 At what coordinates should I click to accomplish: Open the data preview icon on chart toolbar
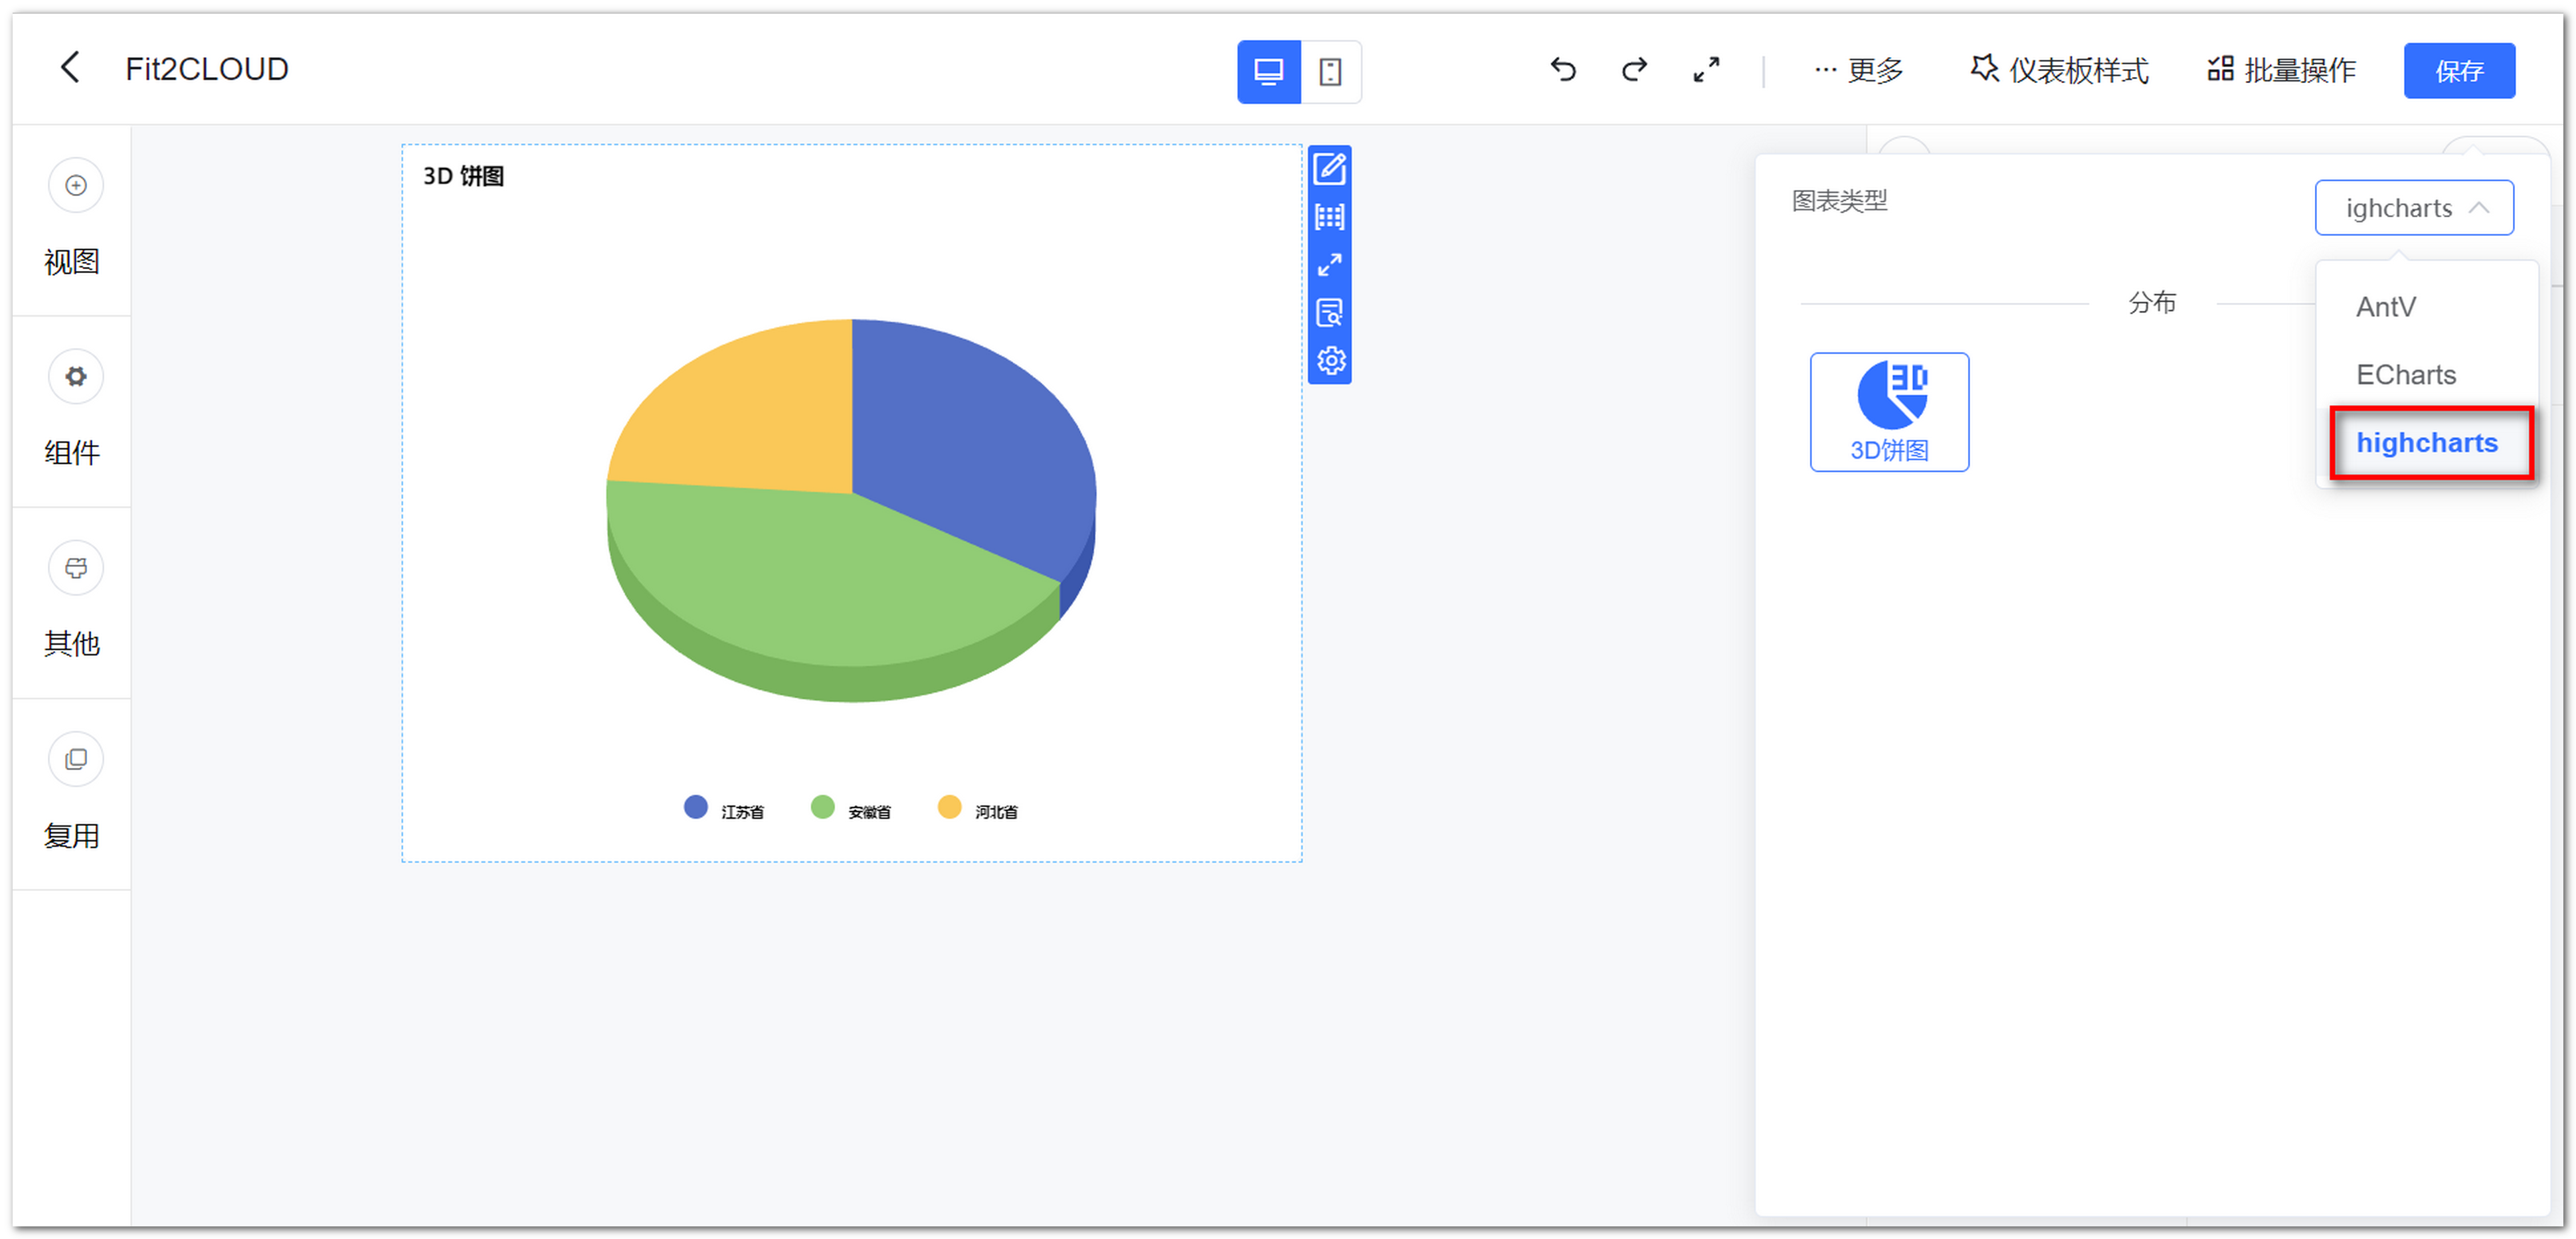1330,313
